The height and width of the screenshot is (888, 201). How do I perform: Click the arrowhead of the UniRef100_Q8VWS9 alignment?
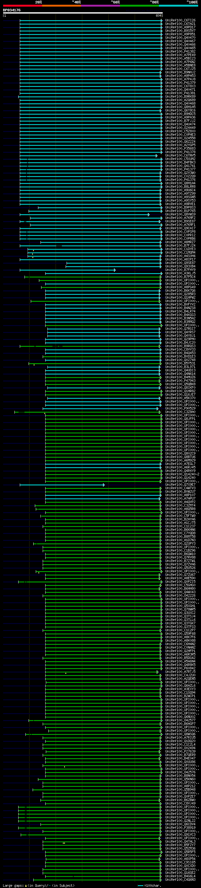[x=149, y=215]
